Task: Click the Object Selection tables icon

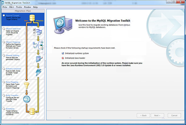Action: 39,32
